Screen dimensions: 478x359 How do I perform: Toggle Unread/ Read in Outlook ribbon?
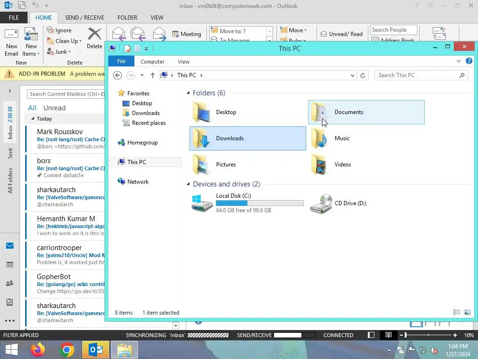341,34
